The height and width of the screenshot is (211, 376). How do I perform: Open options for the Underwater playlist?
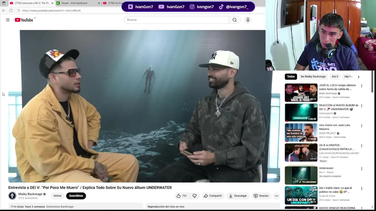(x=362, y=169)
